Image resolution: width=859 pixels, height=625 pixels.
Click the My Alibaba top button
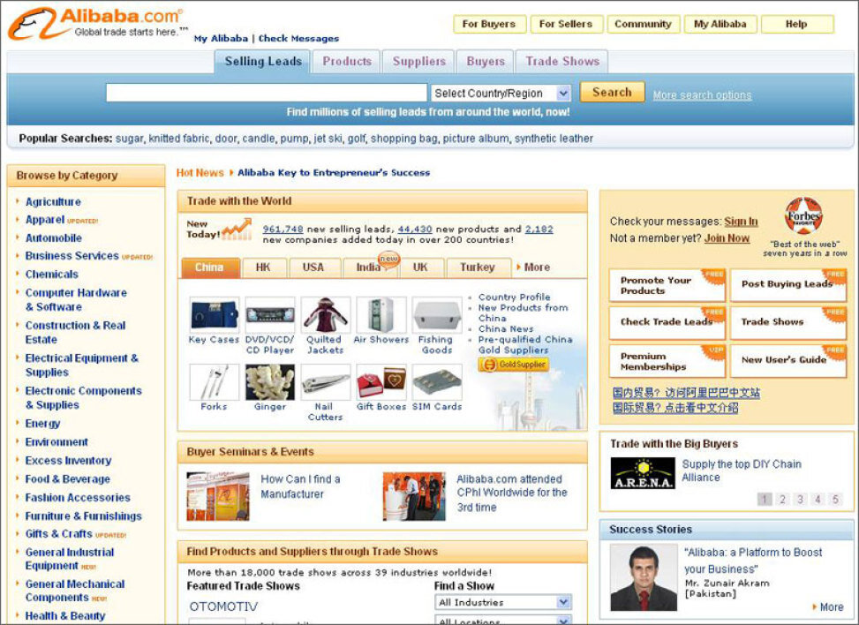[720, 24]
